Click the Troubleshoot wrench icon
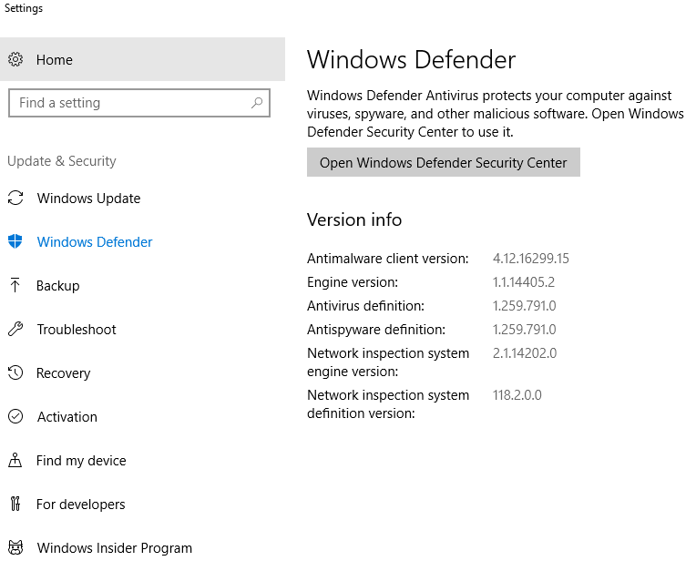 coord(15,329)
